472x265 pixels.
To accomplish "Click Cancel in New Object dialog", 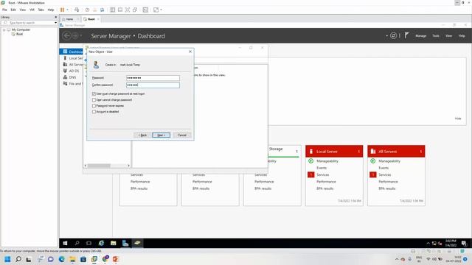I will click(182, 135).
